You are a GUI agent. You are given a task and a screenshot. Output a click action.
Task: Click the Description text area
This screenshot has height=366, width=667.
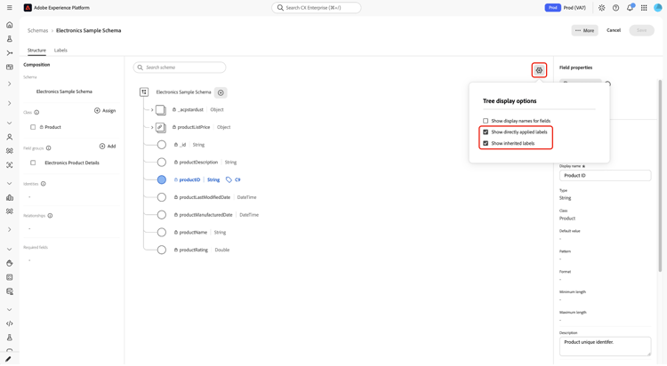605,346
